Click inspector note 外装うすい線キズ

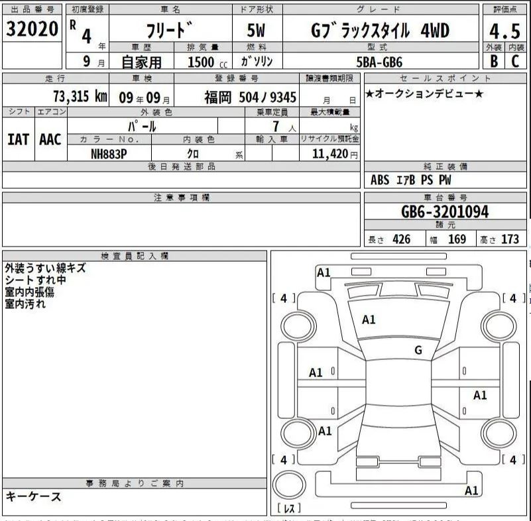[x=45, y=268]
